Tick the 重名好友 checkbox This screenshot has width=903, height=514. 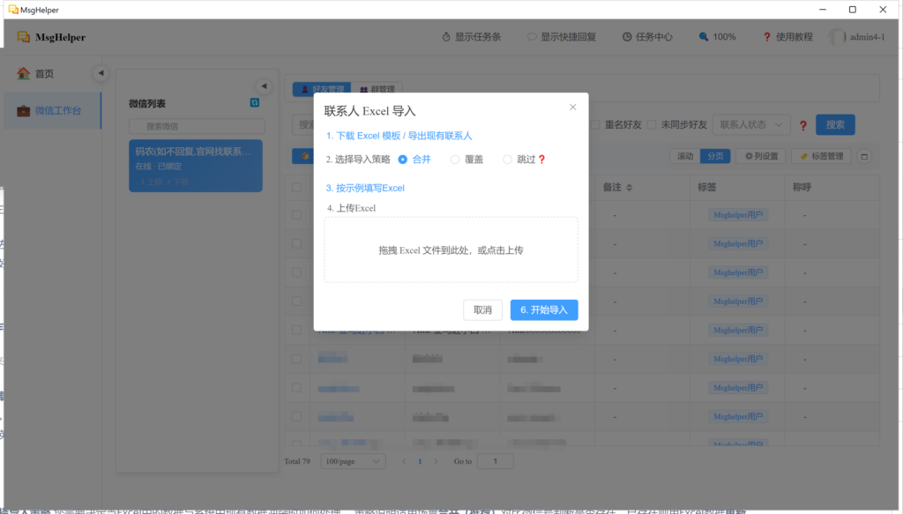pyautogui.click(x=596, y=125)
